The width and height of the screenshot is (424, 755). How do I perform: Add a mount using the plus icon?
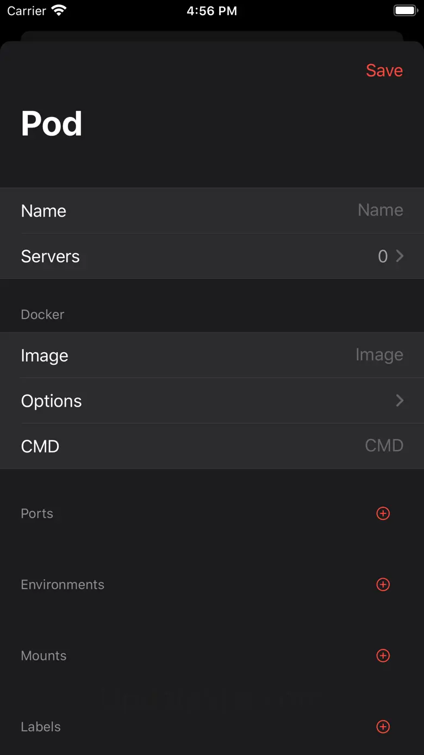383,655
